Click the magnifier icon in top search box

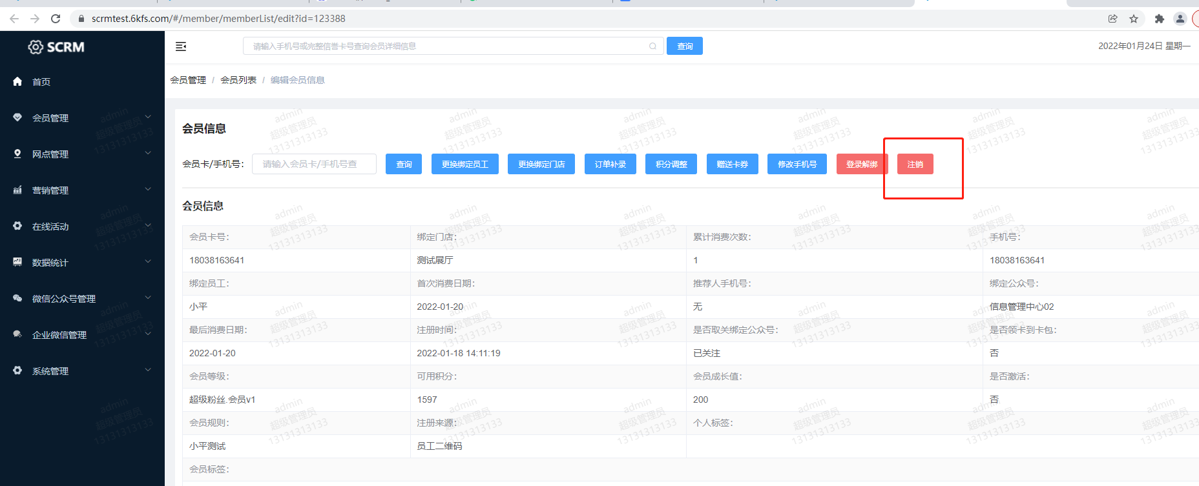652,46
